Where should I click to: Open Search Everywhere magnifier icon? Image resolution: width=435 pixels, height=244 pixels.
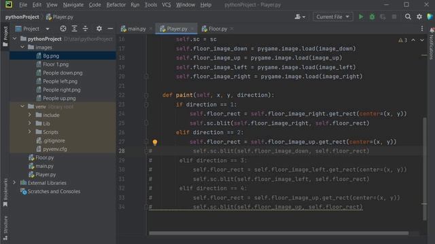408,17
